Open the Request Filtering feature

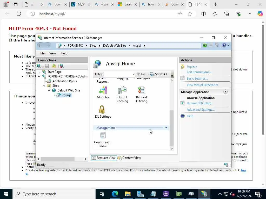[142, 94]
